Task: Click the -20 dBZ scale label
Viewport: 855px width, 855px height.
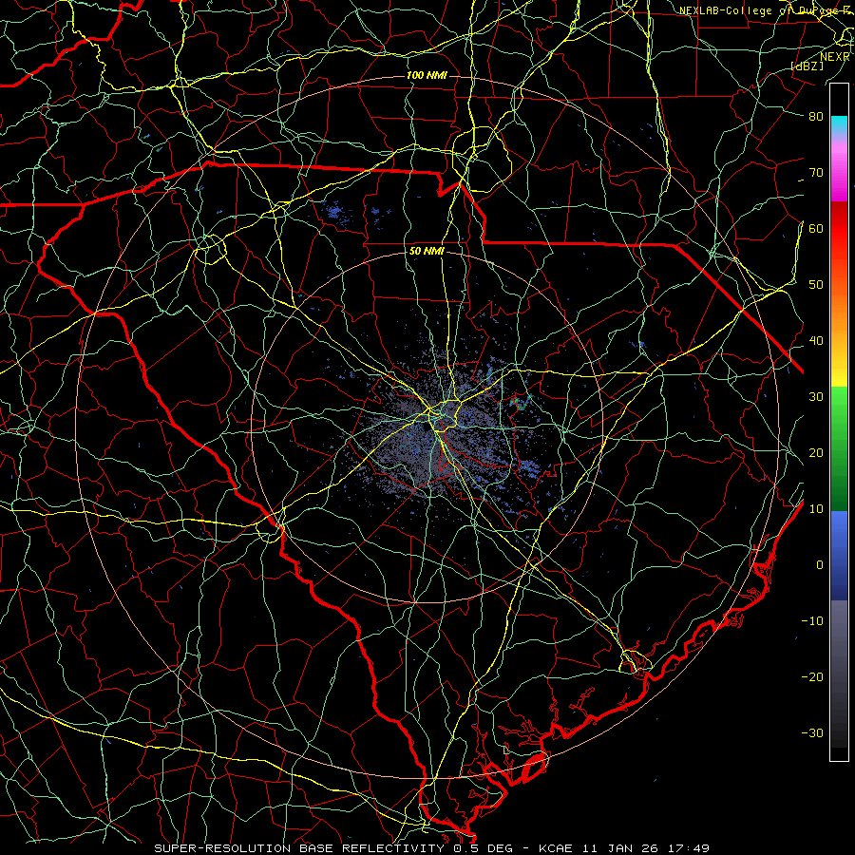Action: pyautogui.click(x=812, y=676)
